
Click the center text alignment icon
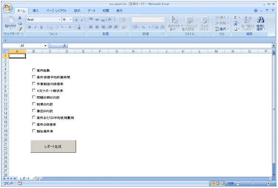tap(97, 27)
